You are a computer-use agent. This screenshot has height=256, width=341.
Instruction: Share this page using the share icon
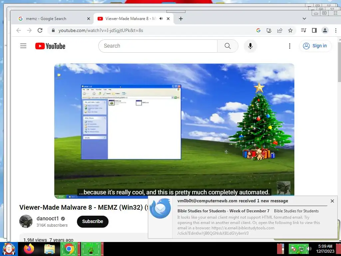[280, 30]
